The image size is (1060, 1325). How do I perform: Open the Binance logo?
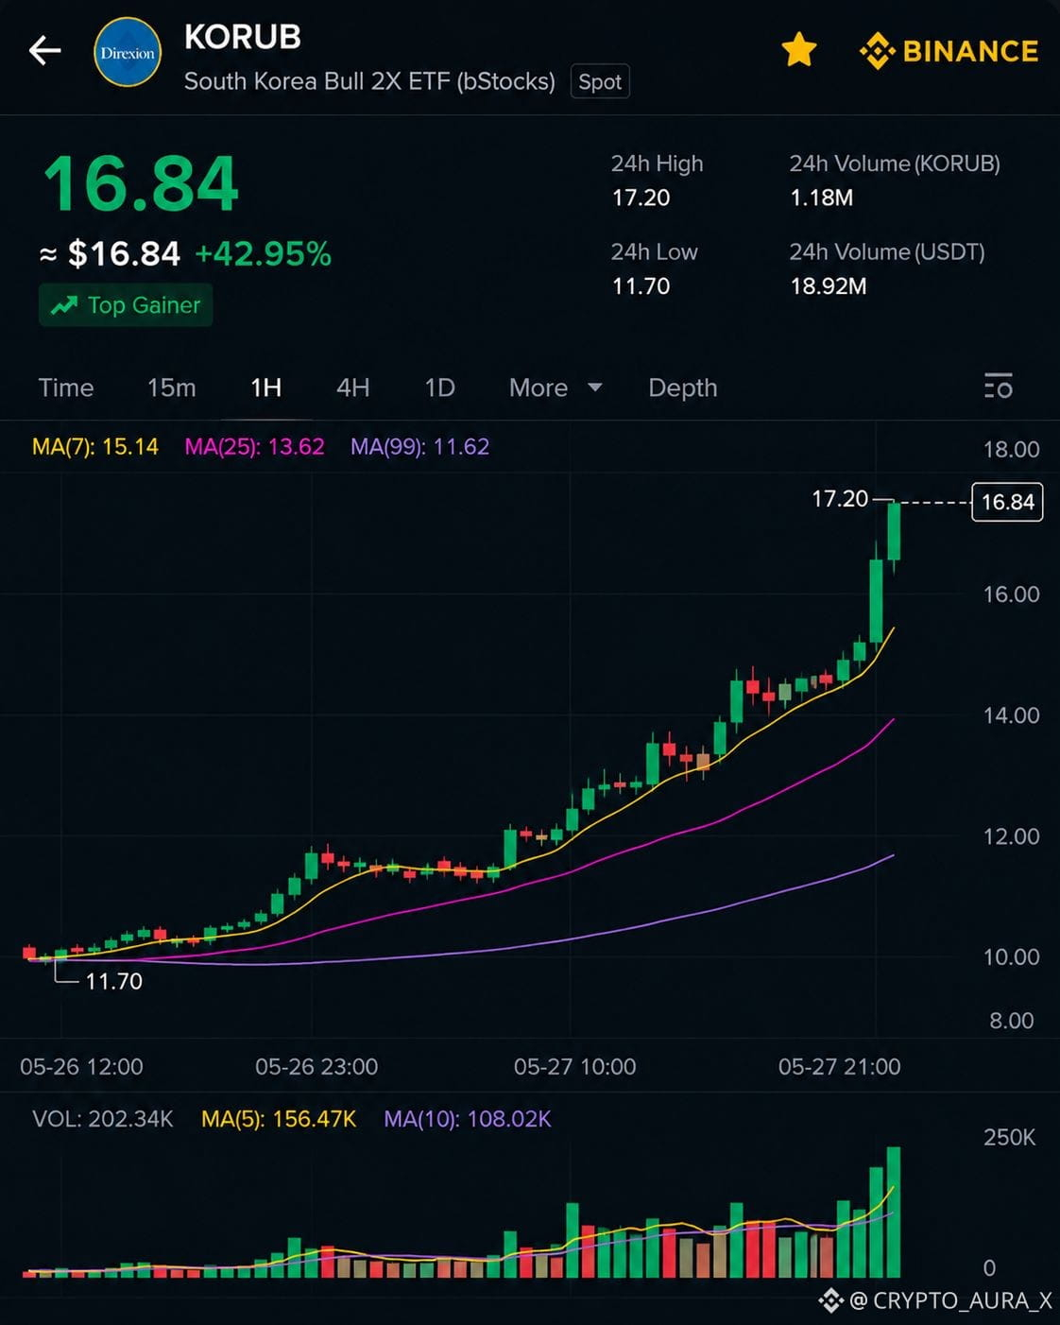click(949, 51)
